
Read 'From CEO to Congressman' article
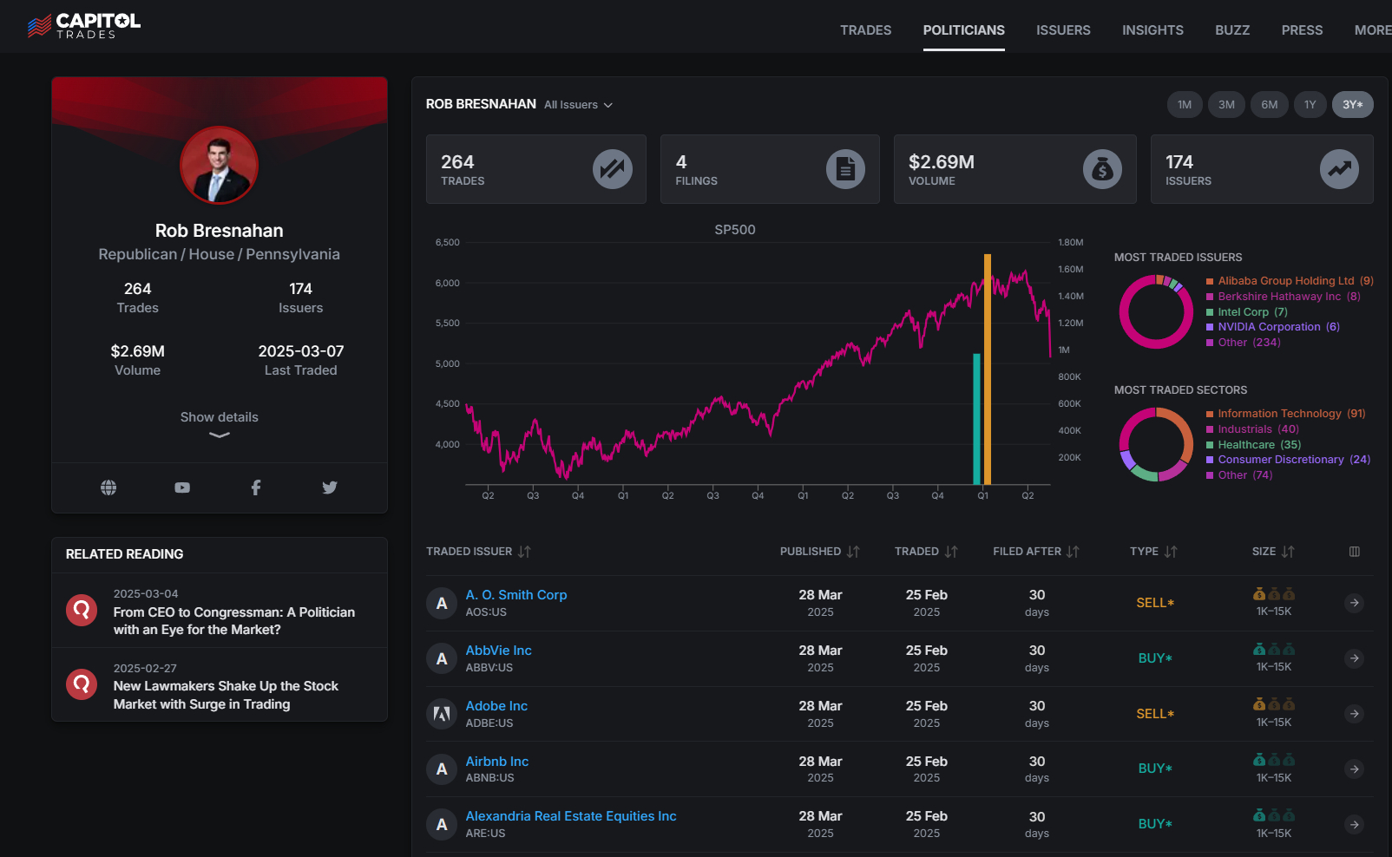pyautogui.click(x=234, y=621)
